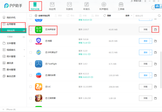Open UC file folder icon

tap(155, 87)
